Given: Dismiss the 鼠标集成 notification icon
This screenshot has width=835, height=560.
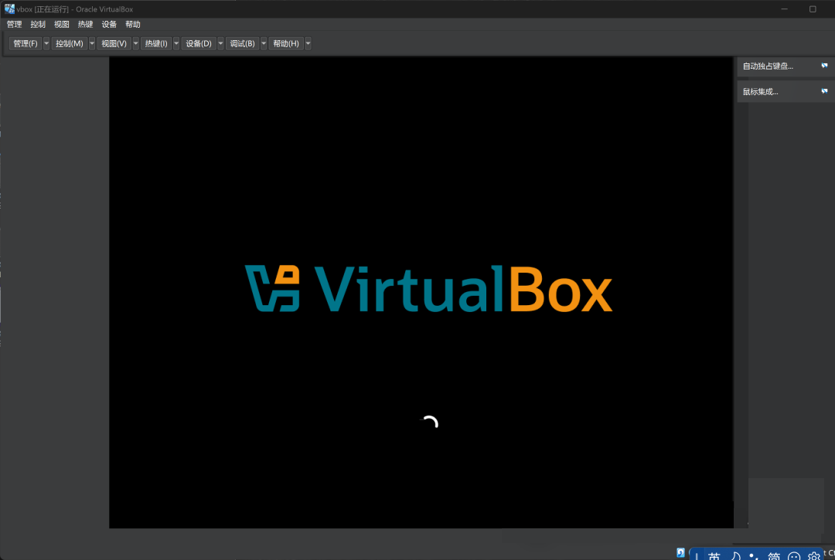Looking at the screenshot, I should coord(824,91).
